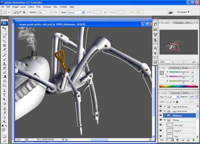Click the foreground color swatch in Color panel
Image resolution: width=200 pixels, height=144 pixels.
[162, 73]
